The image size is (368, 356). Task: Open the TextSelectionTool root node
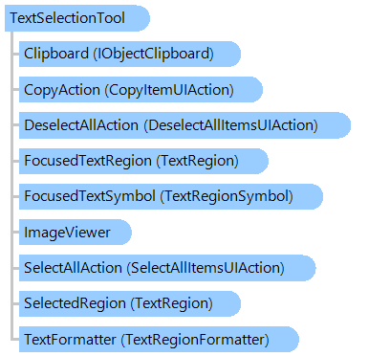pos(77,18)
